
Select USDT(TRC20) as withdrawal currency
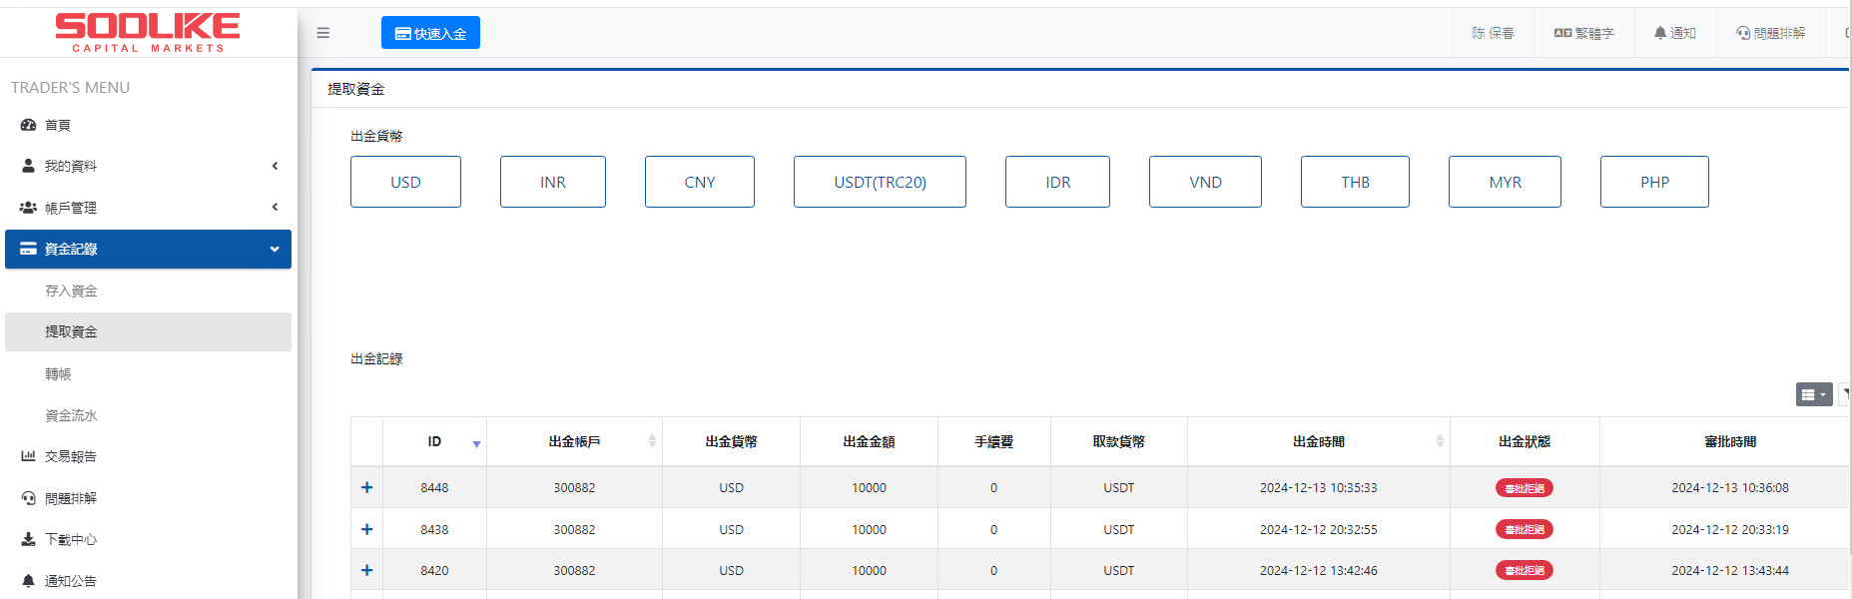point(880,182)
